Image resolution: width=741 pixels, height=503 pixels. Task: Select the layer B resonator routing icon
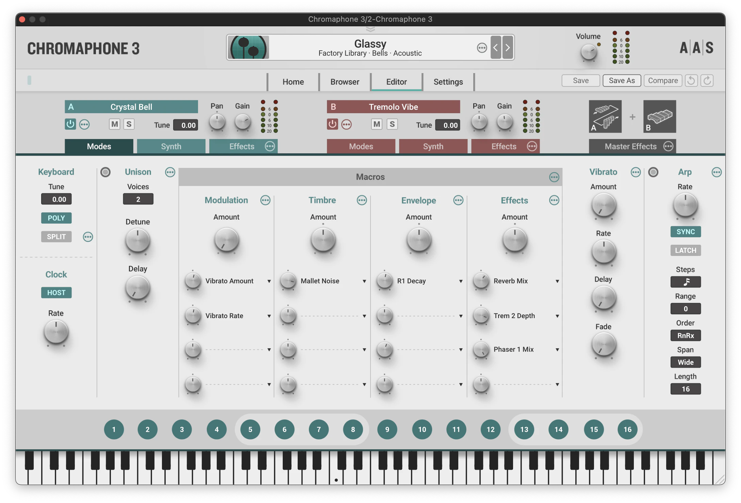point(660,117)
